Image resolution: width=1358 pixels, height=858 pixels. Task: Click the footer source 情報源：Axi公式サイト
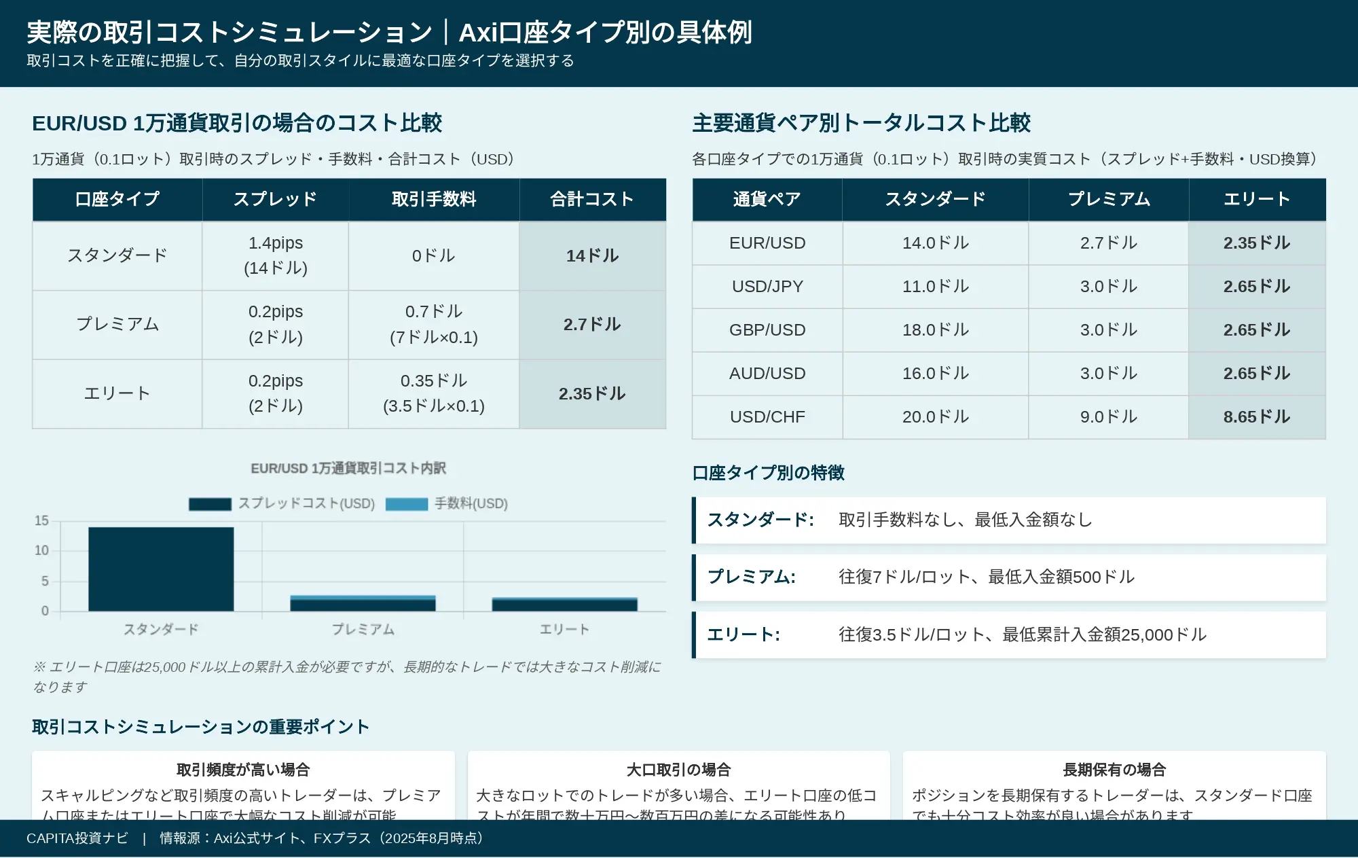(229, 838)
